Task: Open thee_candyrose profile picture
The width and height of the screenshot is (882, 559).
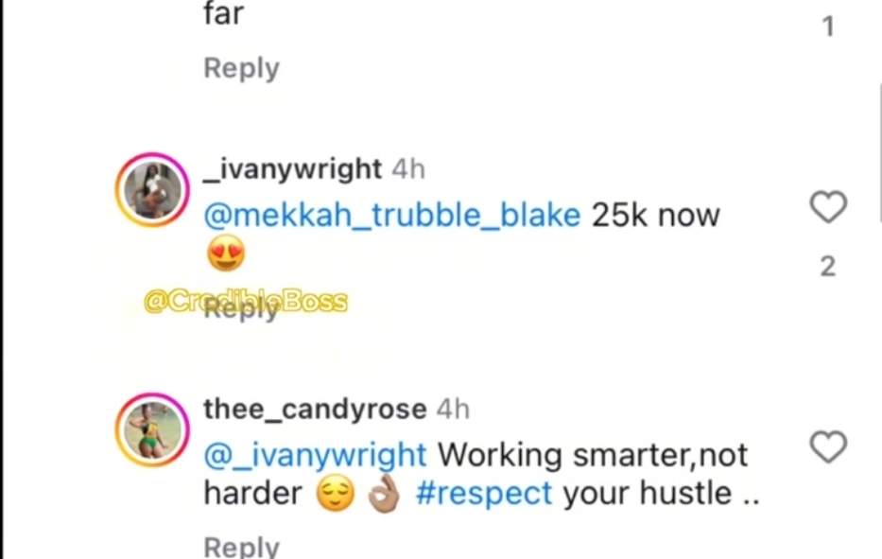Action: pyautogui.click(x=152, y=430)
